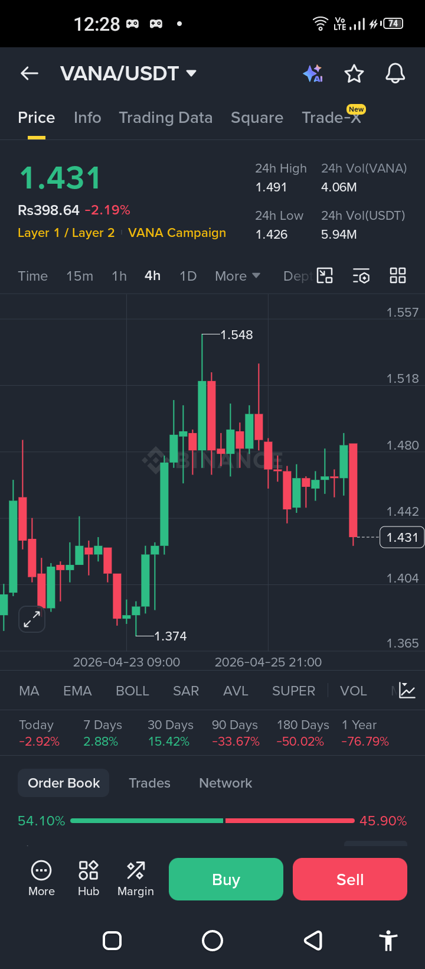Open the AI sparkle assistant icon
The width and height of the screenshot is (425, 969).
pos(313,73)
